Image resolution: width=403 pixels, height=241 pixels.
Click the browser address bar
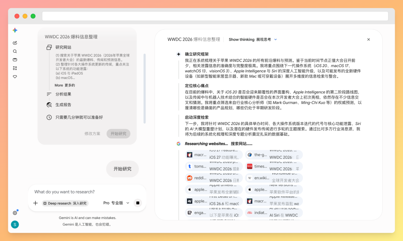215,16
